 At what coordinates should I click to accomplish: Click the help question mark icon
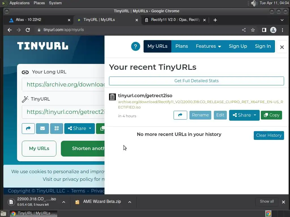pos(136,46)
